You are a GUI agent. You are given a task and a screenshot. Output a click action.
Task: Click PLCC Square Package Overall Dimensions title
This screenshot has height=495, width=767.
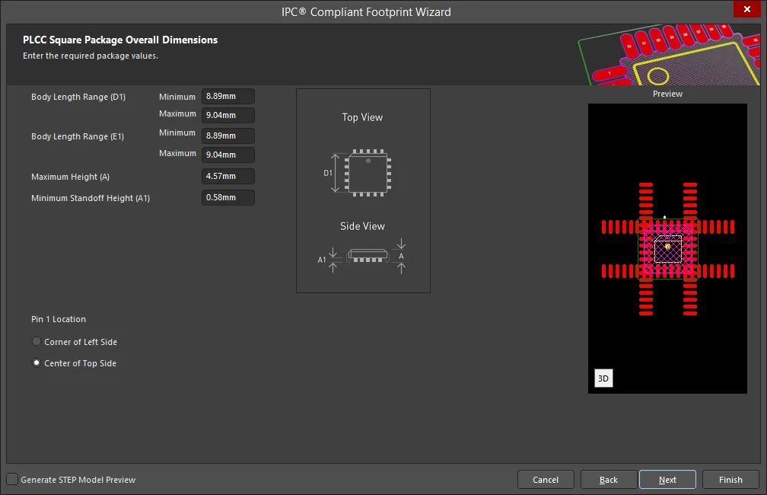tap(120, 40)
